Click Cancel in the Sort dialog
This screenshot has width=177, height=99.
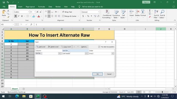point(109,74)
